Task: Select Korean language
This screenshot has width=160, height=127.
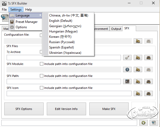Action: 60,37
